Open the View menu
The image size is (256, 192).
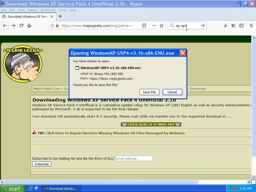[x=21, y=10]
